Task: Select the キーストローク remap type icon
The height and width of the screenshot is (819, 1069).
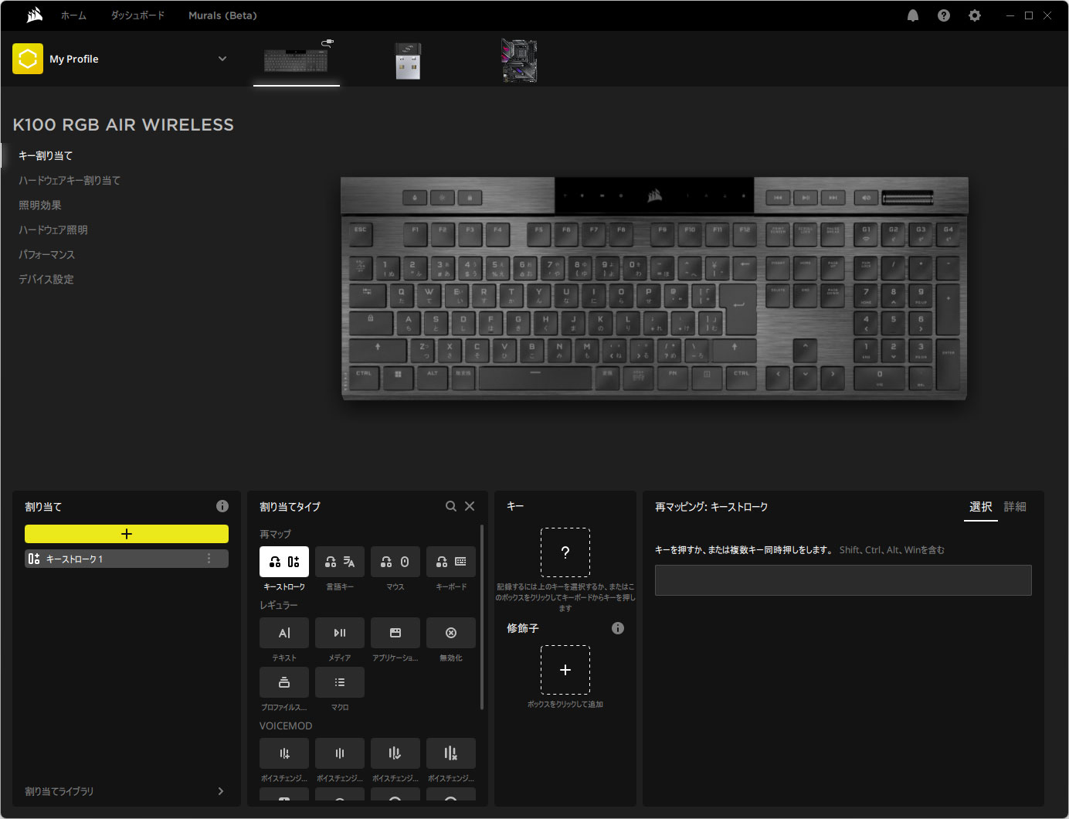Action: pos(283,562)
